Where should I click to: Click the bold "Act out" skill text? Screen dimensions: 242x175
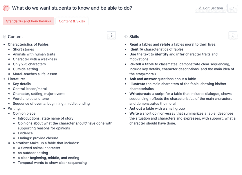(x=136, y=109)
